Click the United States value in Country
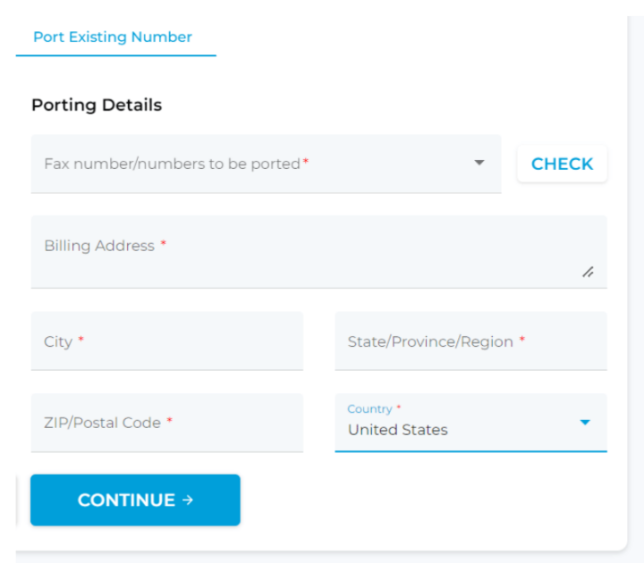Screen dimensions: 644x563 pyautogui.click(x=398, y=430)
